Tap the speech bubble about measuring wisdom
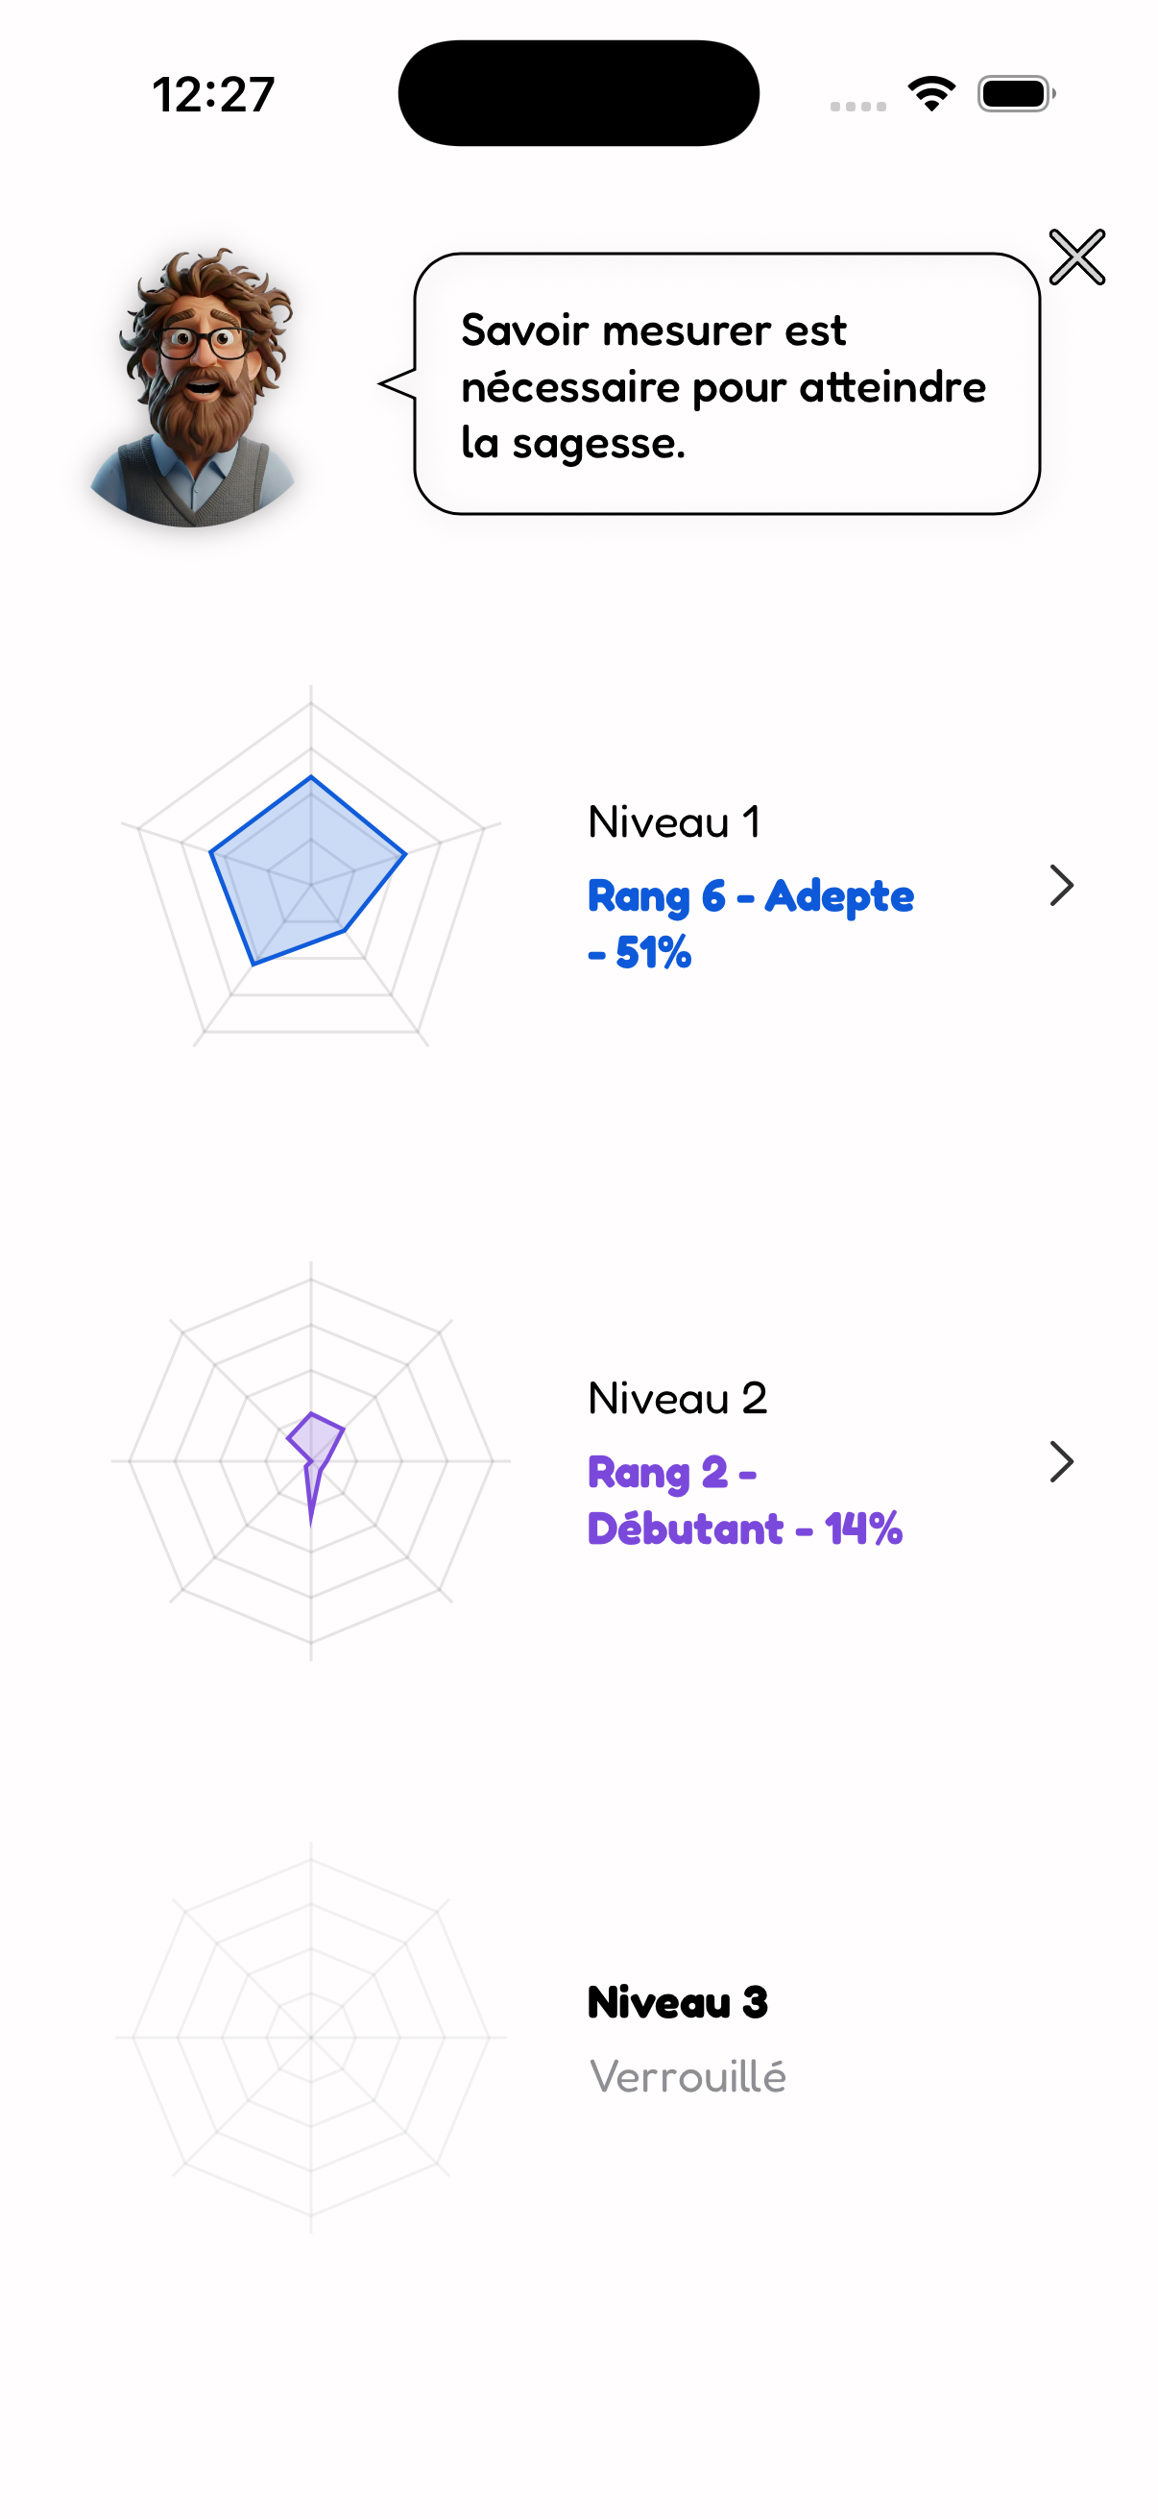Screen dimensions: 1158x2519 tap(725, 384)
